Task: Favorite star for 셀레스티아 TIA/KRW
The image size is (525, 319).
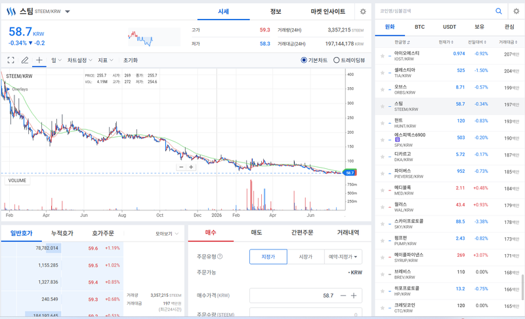Action: 383,73
